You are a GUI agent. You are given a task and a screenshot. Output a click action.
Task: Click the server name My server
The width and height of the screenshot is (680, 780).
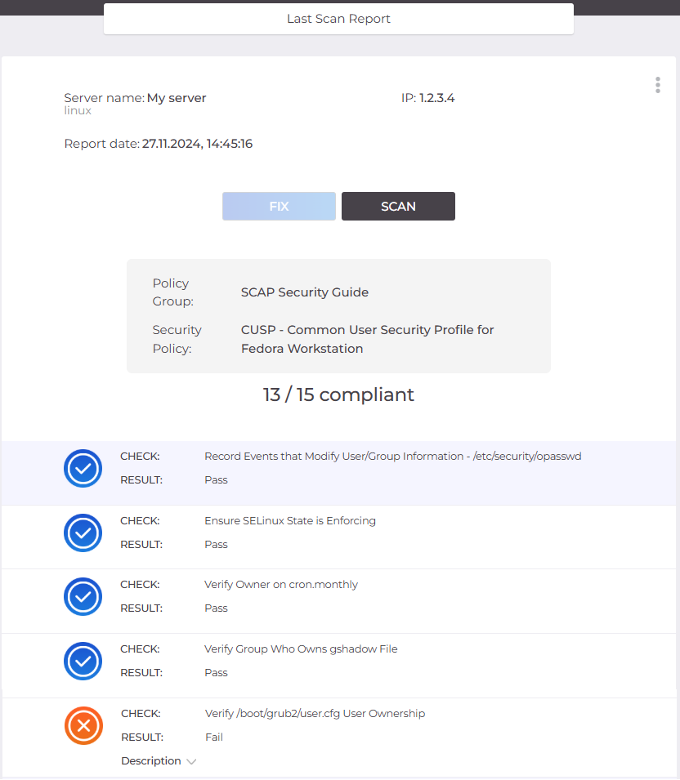click(x=177, y=98)
